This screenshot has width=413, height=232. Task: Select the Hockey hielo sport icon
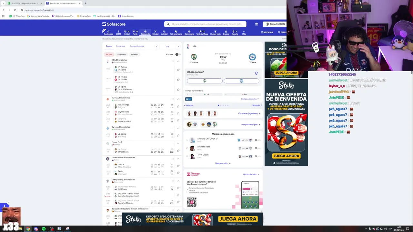215,32
